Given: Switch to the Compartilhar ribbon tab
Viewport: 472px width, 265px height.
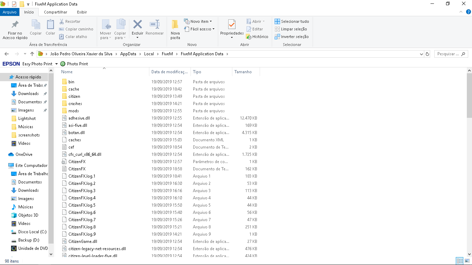Looking at the screenshot, I should tap(55, 12).
